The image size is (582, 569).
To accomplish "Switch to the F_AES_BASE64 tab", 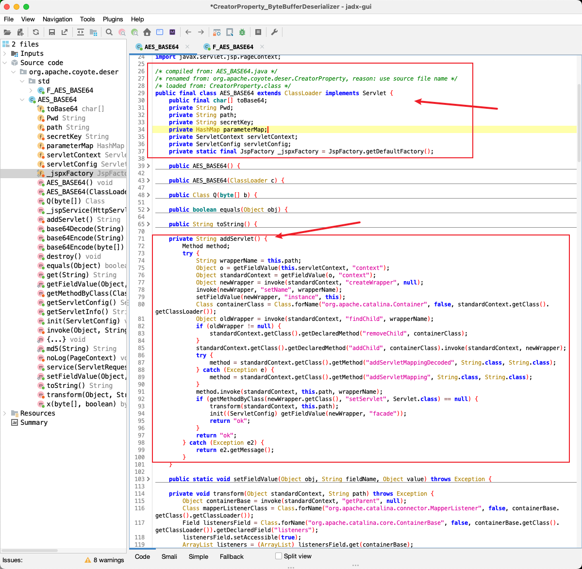I will pyautogui.click(x=233, y=47).
